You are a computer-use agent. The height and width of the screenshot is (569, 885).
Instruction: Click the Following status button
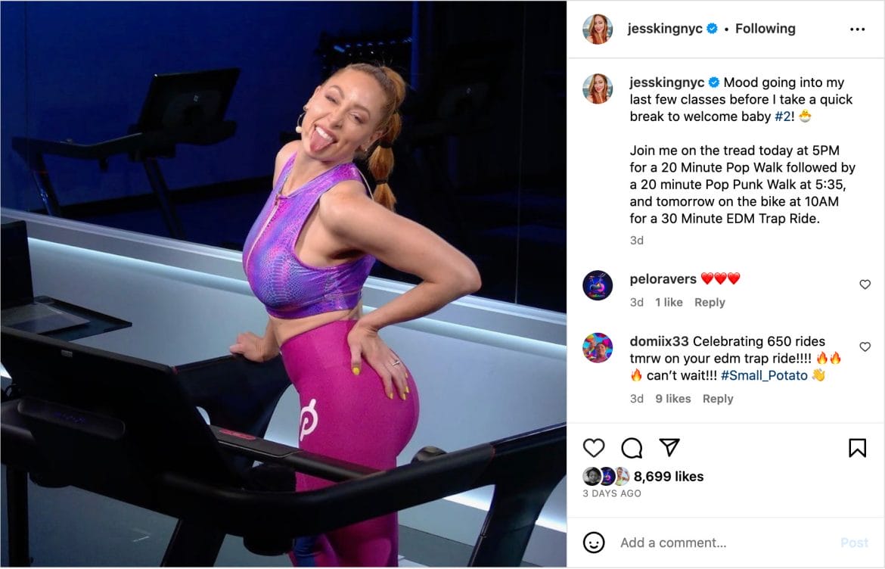(765, 28)
